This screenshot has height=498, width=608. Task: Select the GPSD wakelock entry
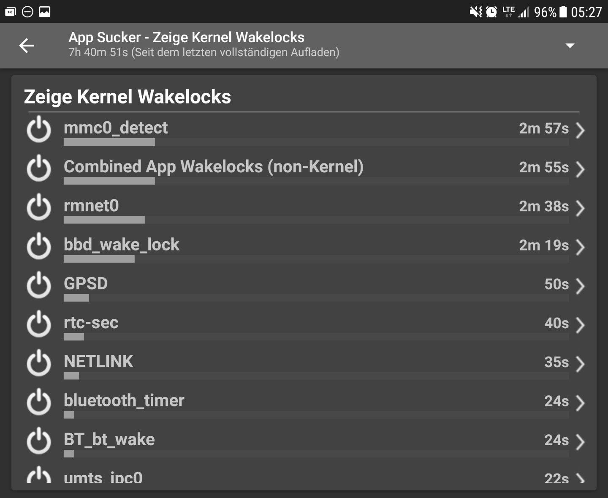tap(304, 286)
